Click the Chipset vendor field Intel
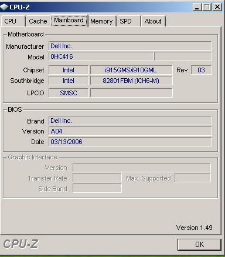 (69, 70)
